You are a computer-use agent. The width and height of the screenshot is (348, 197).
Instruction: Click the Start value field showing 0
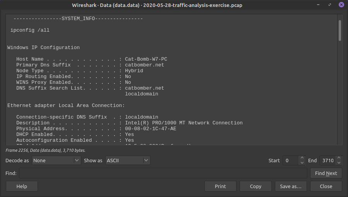pos(291,160)
